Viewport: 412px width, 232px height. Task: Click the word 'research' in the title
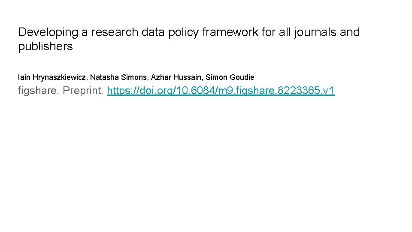tap(113, 32)
